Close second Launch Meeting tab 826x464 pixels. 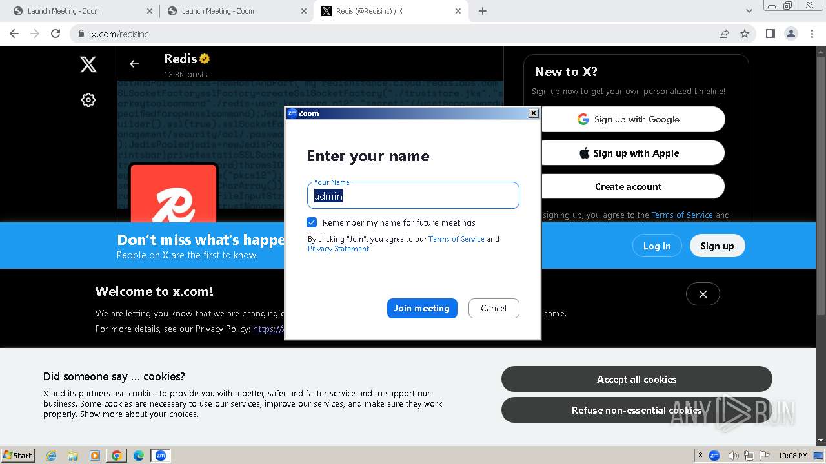(x=303, y=11)
